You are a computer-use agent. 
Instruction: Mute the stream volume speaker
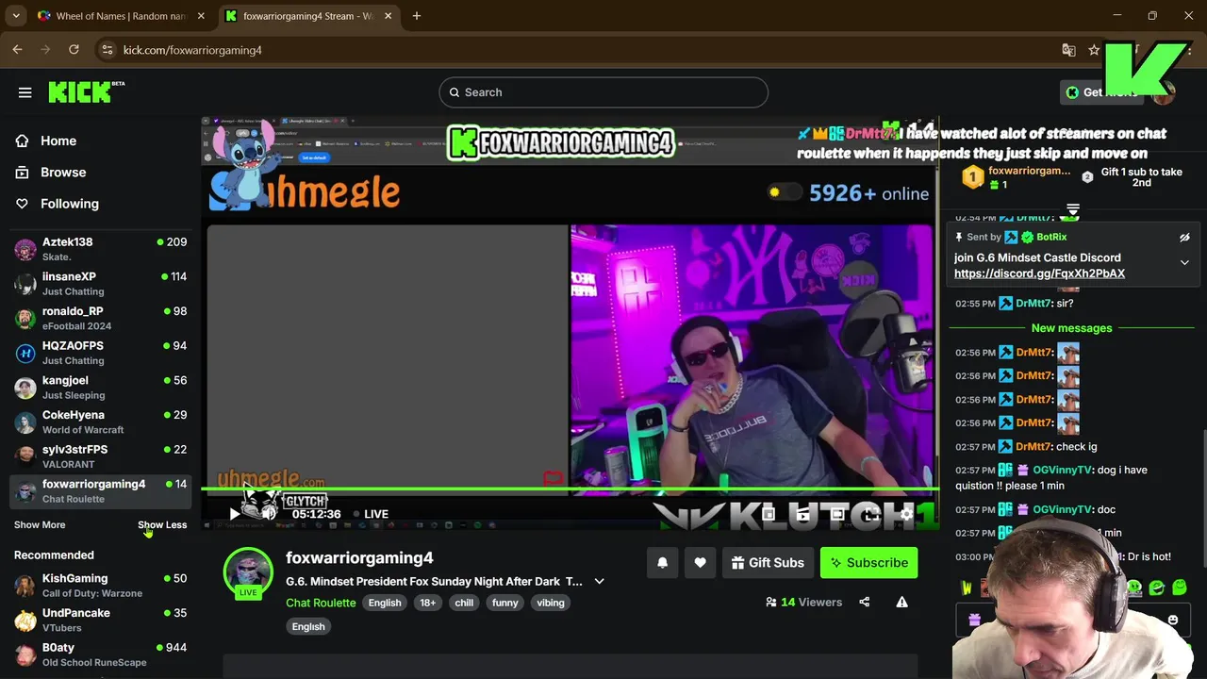270,514
